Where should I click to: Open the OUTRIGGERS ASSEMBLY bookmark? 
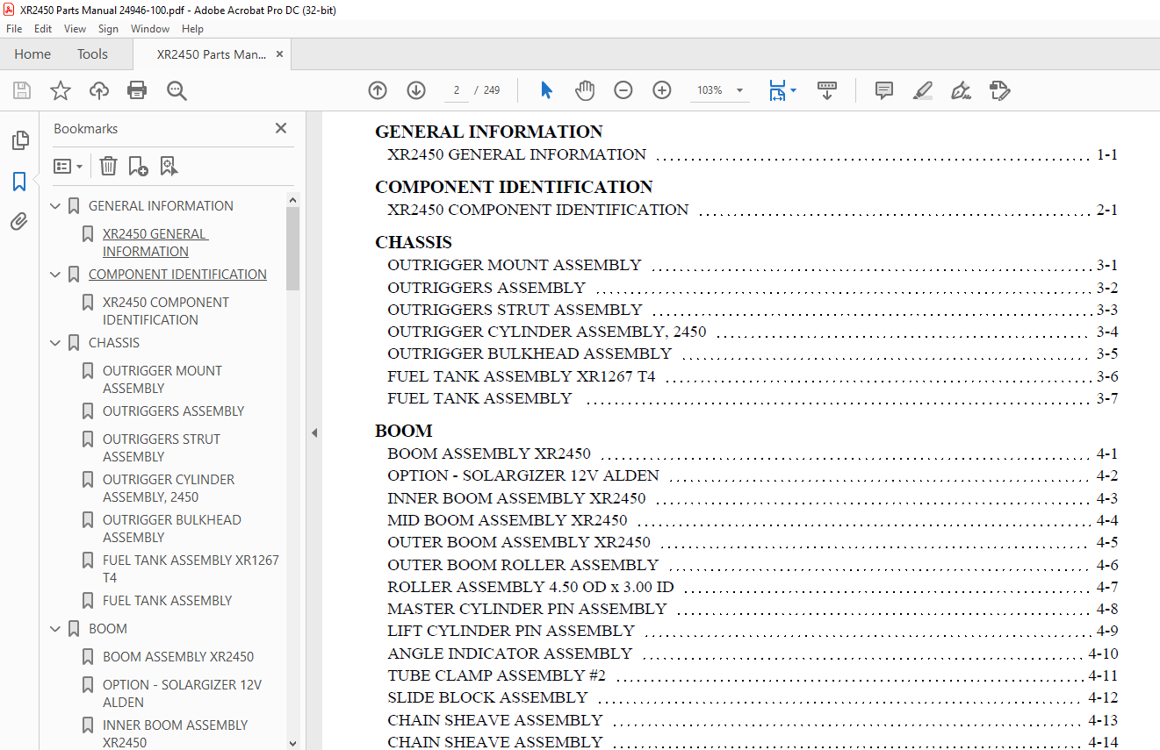click(173, 411)
